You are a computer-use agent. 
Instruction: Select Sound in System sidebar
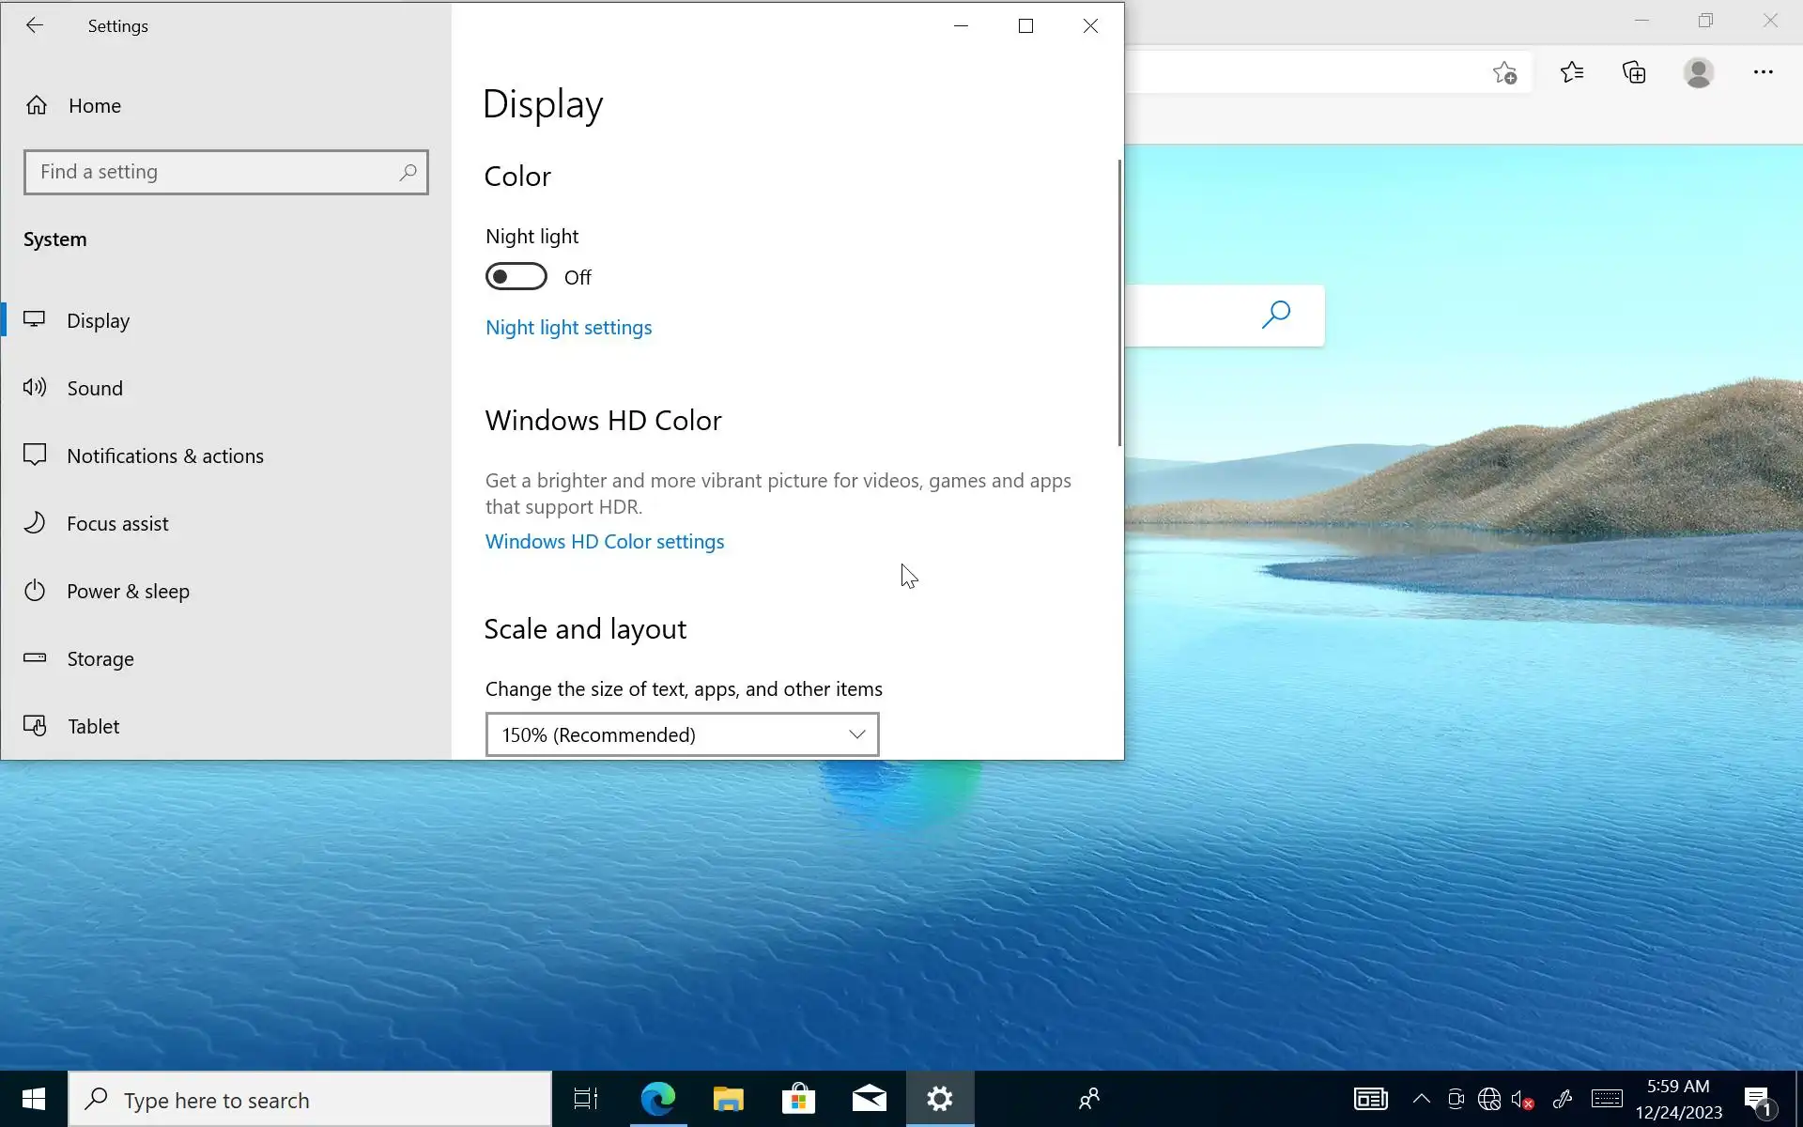click(94, 388)
